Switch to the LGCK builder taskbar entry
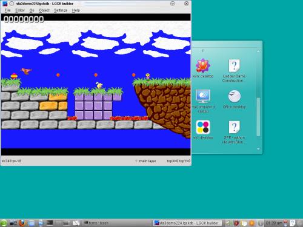The width and height of the screenshot is (303, 227). pyautogui.click(x=187, y=223)
